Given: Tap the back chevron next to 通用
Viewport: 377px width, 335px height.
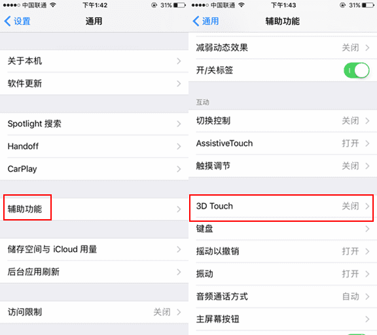Looking at the screenshot, I should pos(196,21).
